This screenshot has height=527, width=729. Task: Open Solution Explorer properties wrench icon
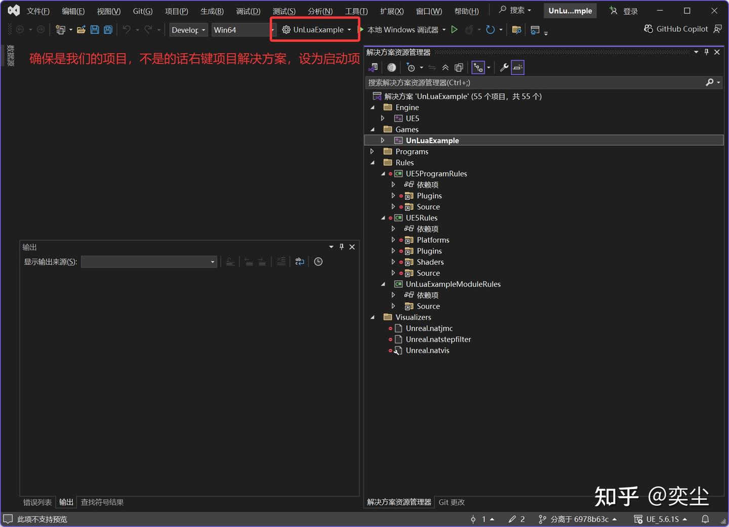point(504,67)
